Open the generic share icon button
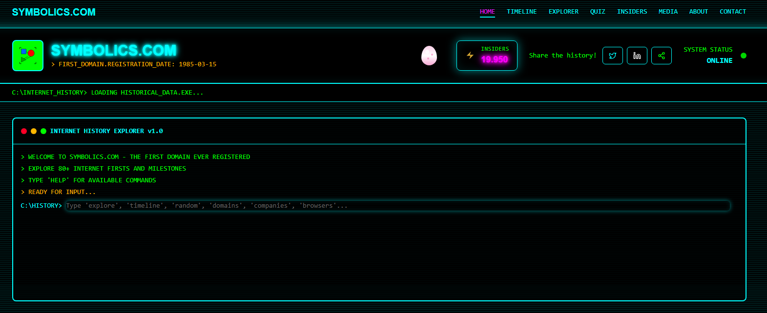Viewport: 767px width, 313px height. 662,56
